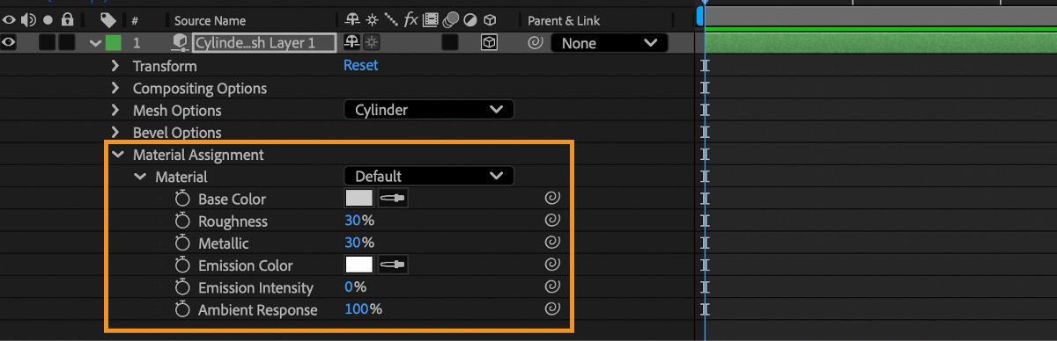Click the Base Color expression pick whip
Viewport: 1057px width, 341px height.
coord(552,199)
